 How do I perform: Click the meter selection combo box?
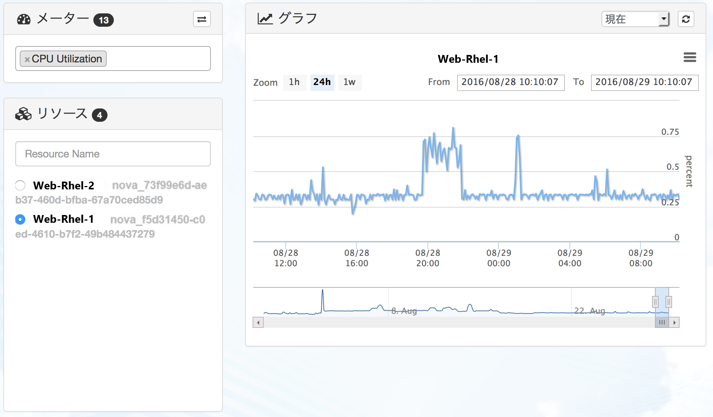113,59
